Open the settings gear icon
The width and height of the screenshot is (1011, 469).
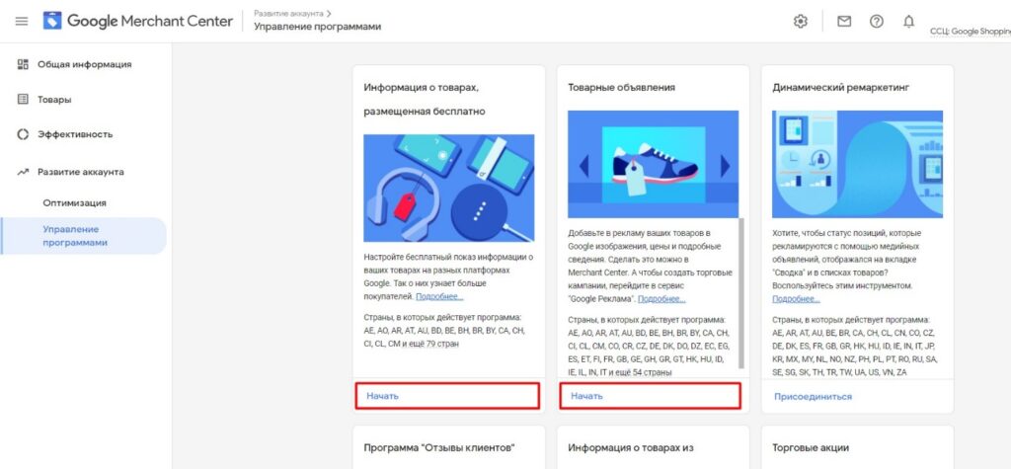(800, 22)
